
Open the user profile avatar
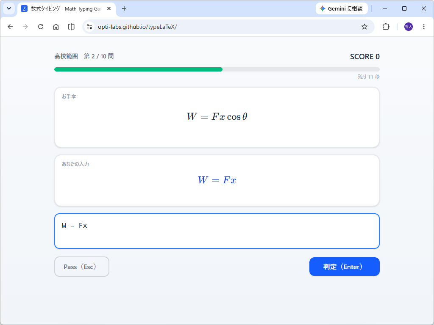[x=409, y=27]
